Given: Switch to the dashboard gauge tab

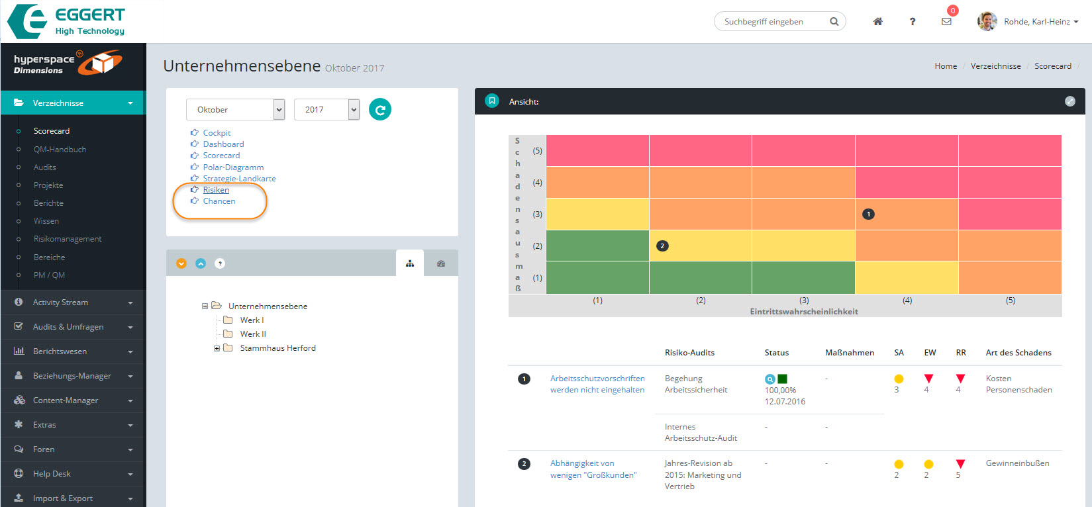Looking at the screenshot, I should (x=441, y=263).
